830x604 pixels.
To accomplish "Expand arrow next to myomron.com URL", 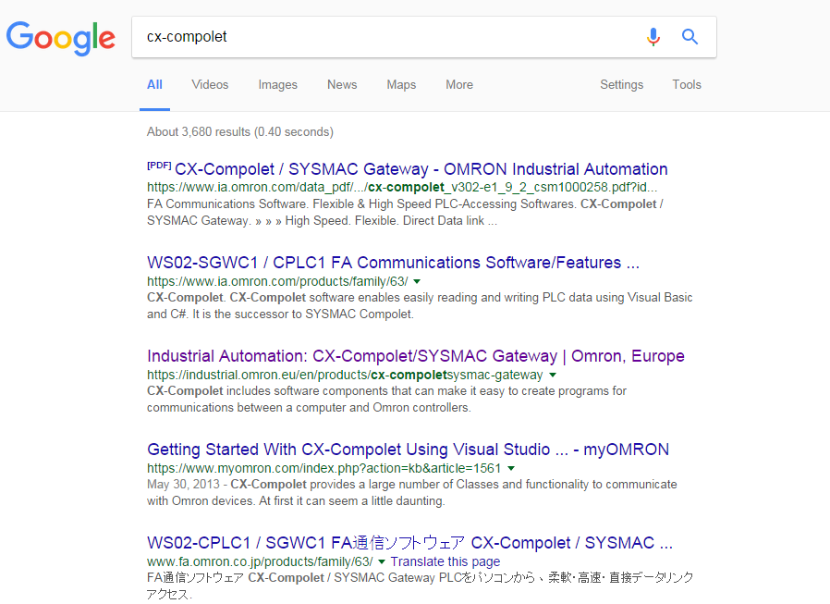I will click(511, 469).
